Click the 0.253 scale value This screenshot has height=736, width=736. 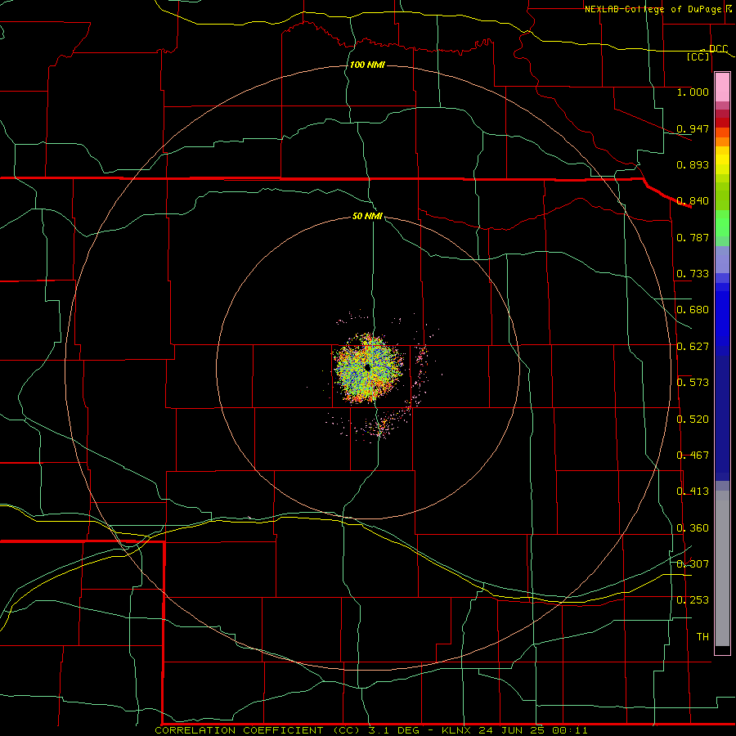pos(693,600)
